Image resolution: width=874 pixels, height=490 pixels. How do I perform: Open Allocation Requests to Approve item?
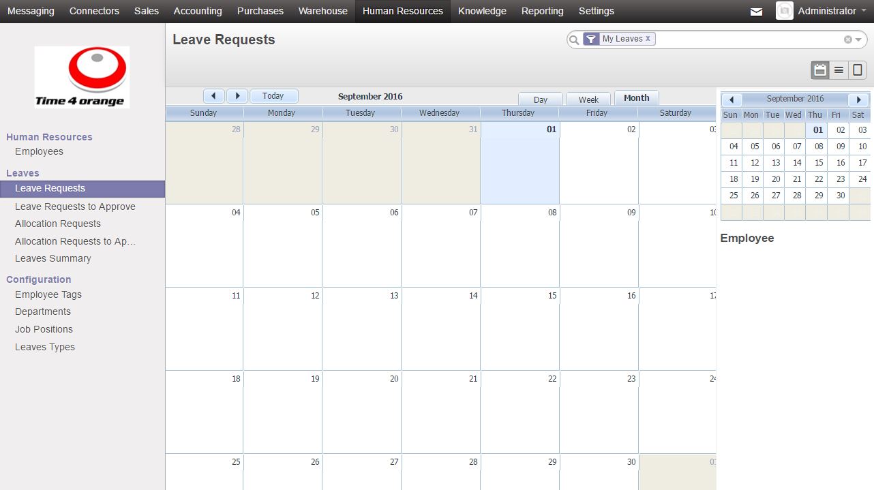pos(76,241)
